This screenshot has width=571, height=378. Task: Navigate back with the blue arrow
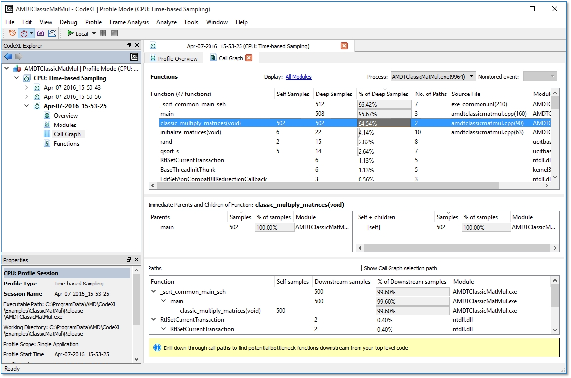click(x=8, y=57)
